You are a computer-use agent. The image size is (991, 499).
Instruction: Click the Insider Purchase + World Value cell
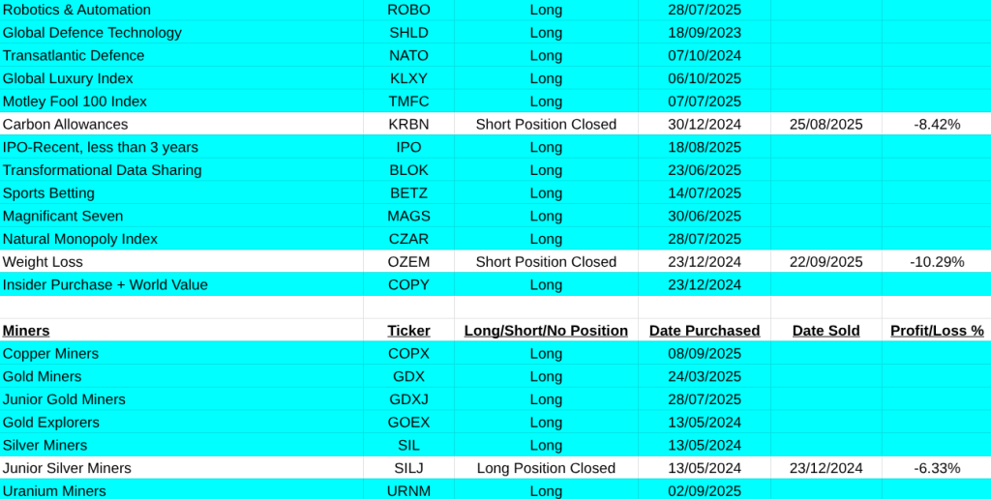coord(105,284)
